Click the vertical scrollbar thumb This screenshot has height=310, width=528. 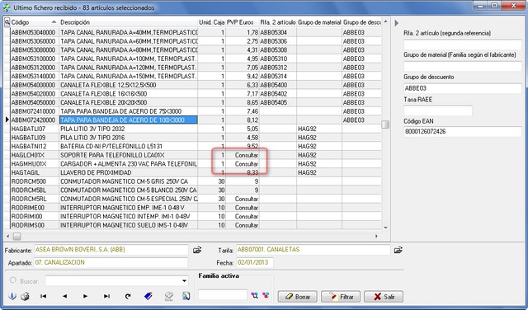[x=385, y=124]
